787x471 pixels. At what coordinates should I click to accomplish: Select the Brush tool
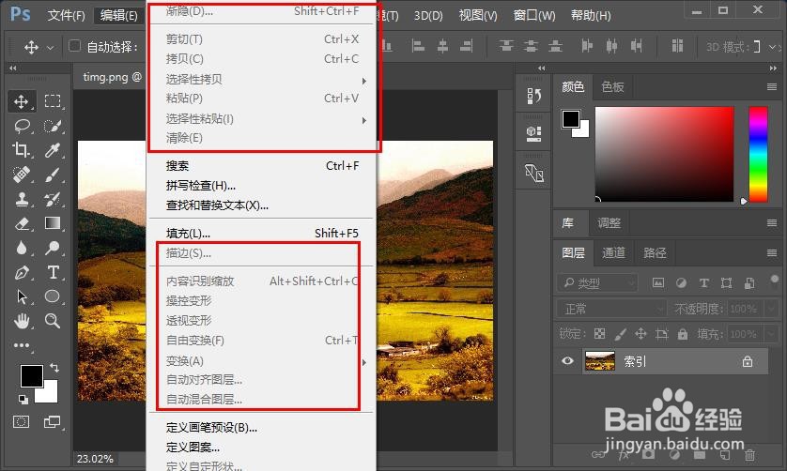click(x=53, y=175)
